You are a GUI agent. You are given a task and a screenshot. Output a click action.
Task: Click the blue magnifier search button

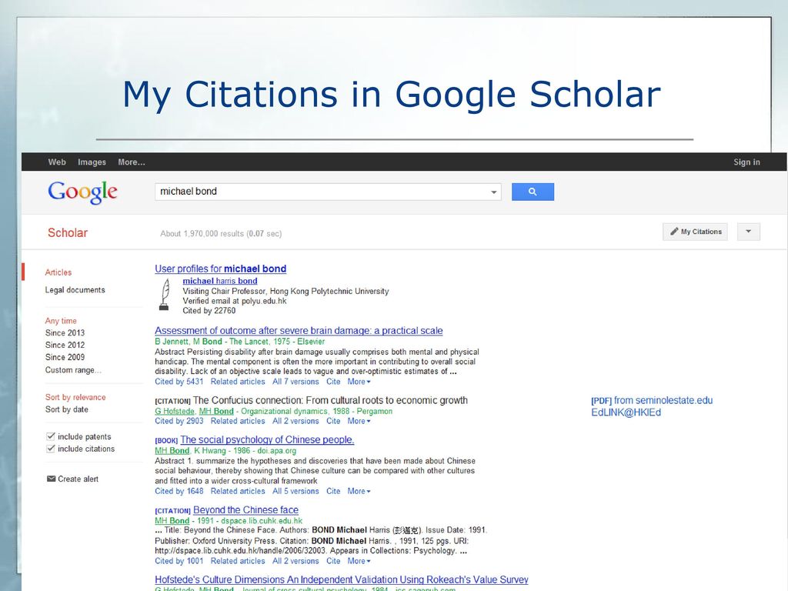[533, 192]
